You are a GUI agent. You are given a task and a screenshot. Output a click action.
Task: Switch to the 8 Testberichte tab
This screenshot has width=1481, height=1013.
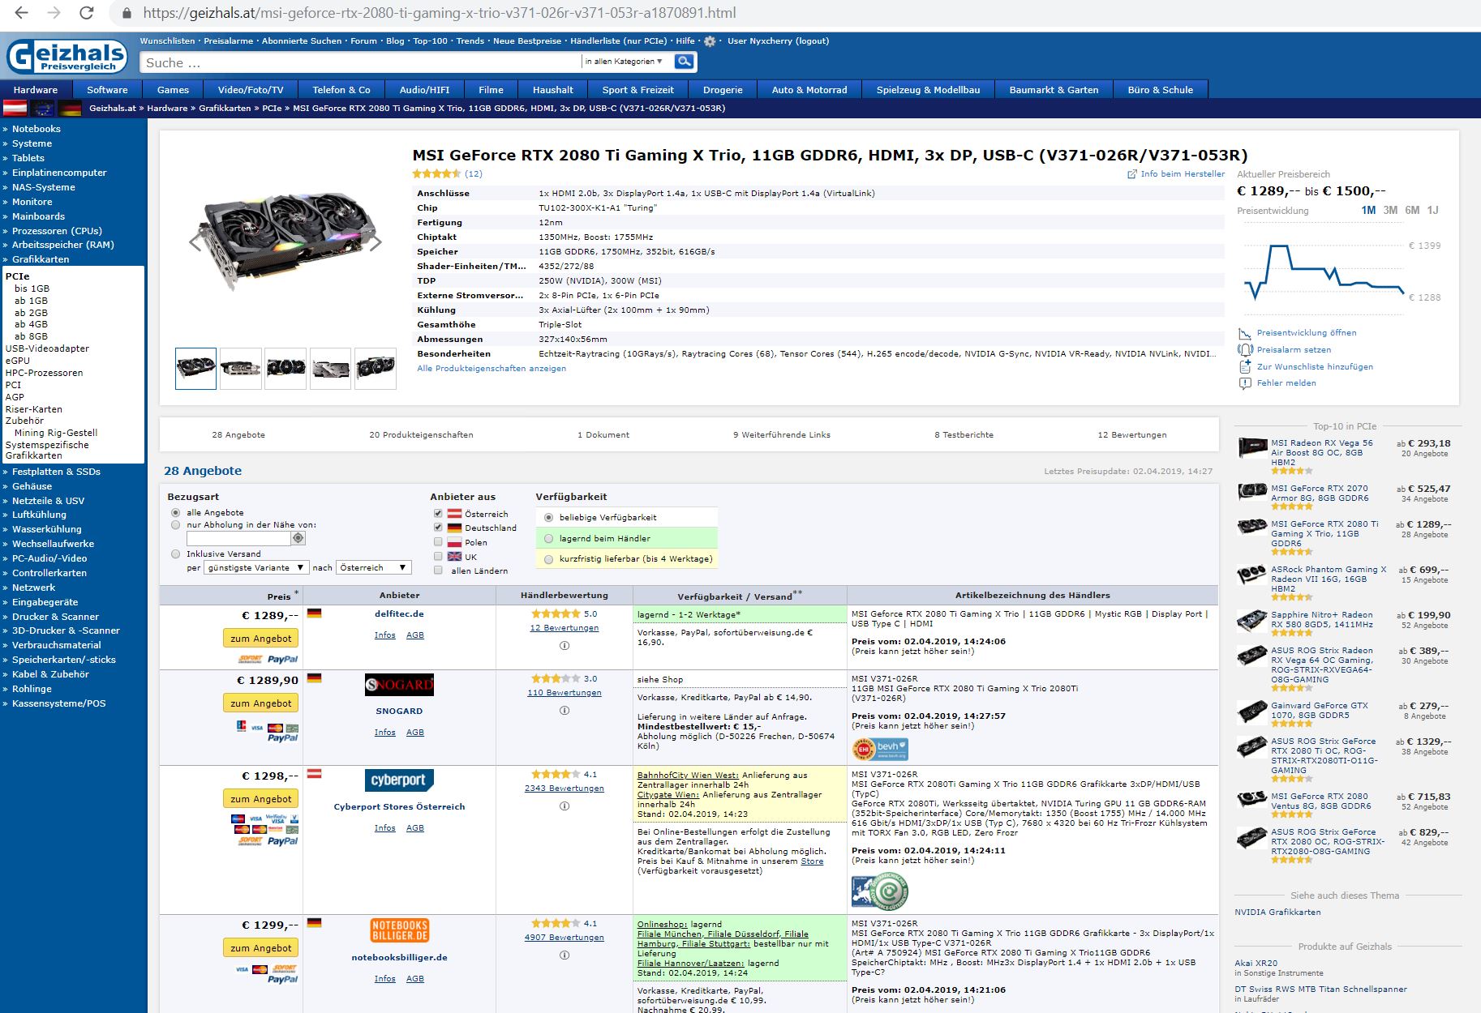click(x=964, y=435)
